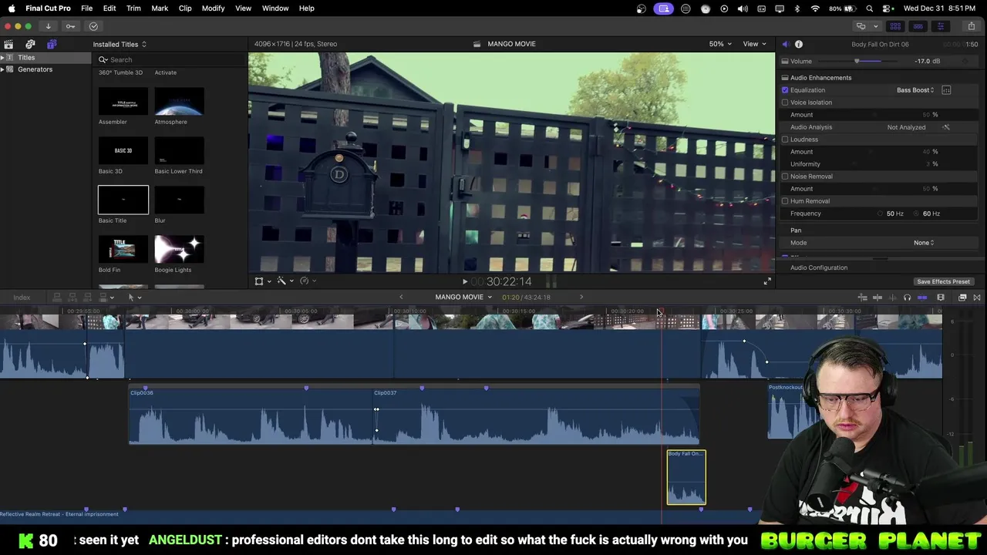Open the clip appearance filmstrip icon
Screen dimensions: 987x555
[941, 298]
